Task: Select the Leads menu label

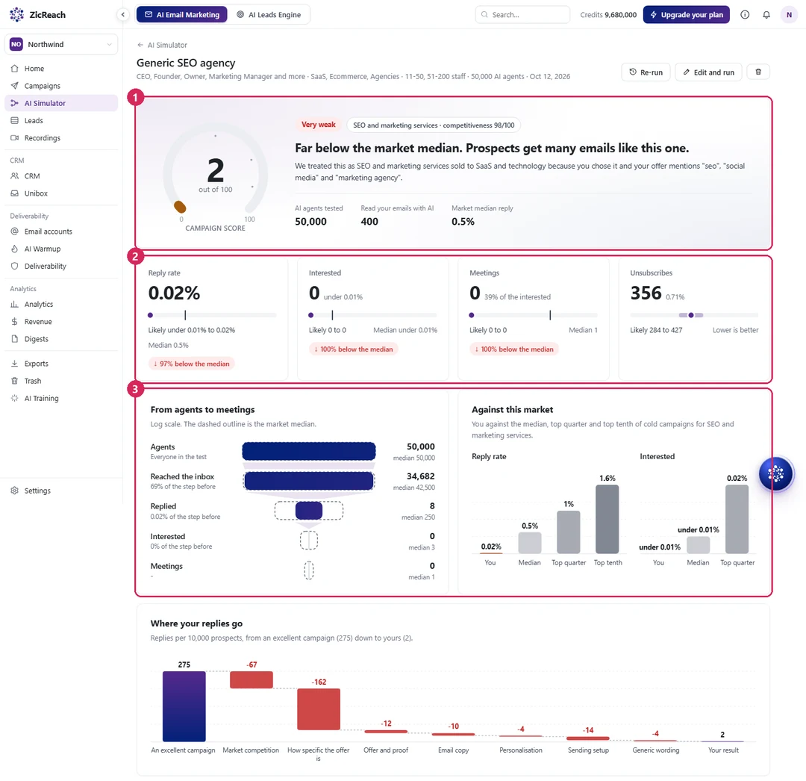Action: pyautogui.click(x=34, y=120)
